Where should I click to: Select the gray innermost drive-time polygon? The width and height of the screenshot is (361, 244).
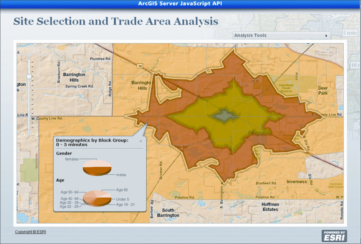coord(224,116)
